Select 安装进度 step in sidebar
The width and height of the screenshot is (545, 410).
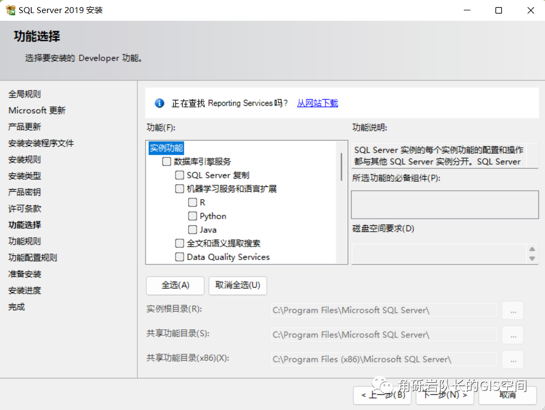pos(25,290)
